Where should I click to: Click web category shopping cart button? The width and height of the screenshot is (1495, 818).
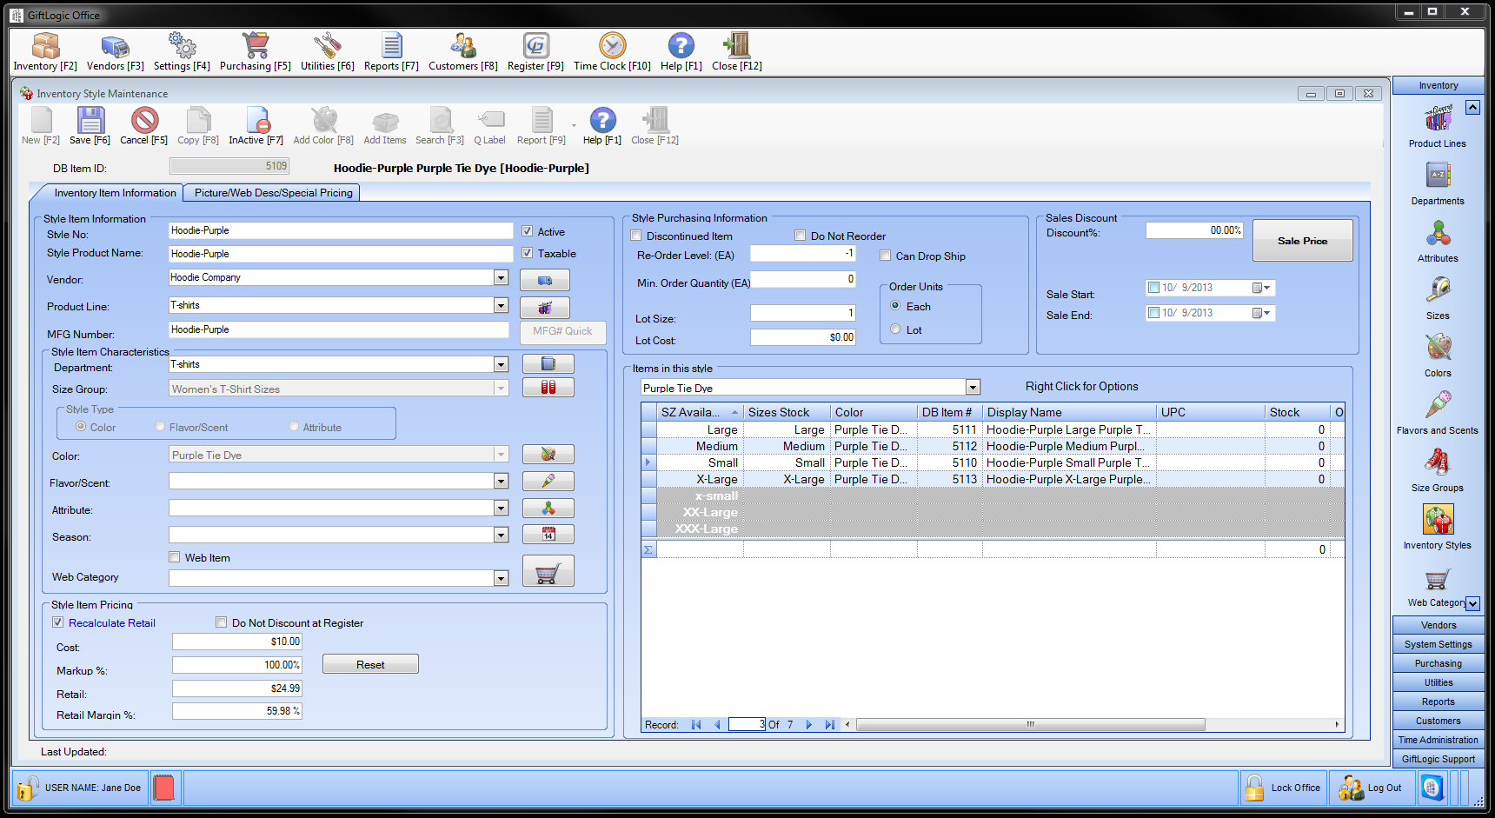pyautogui.click(x=548, y=571)
